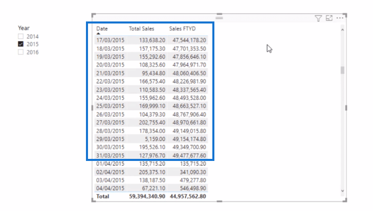Select the 23/03/2015 date cell

click(110, 89)
